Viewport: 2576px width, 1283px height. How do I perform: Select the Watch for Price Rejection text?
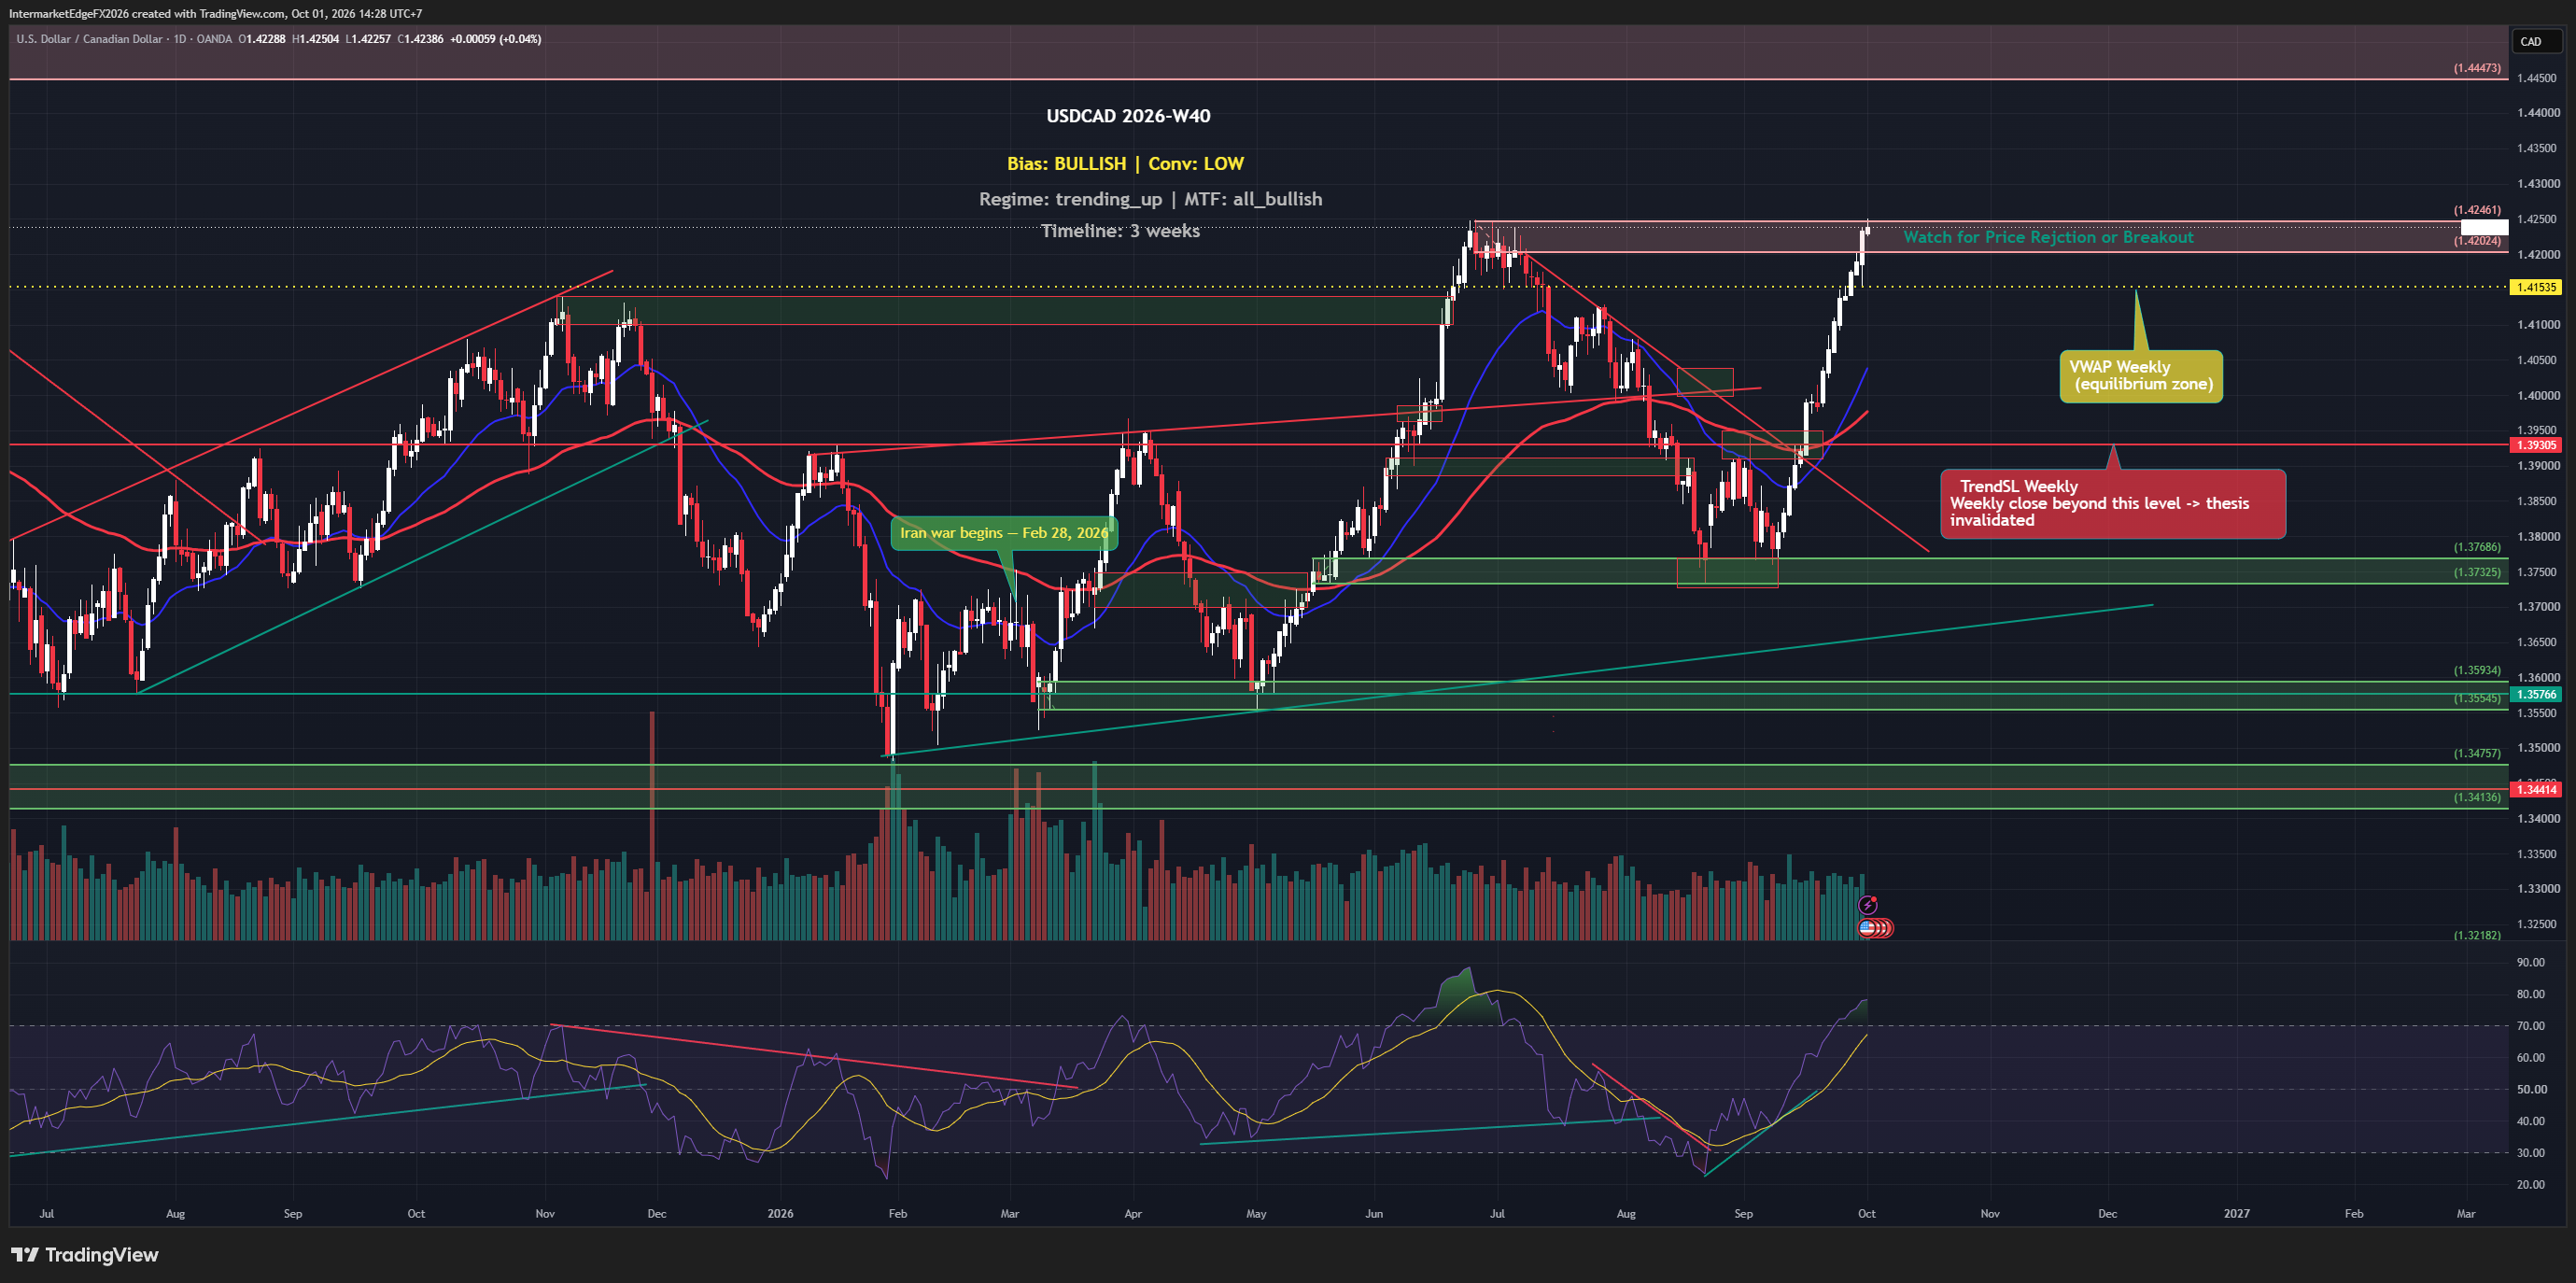coord(2048,237)
